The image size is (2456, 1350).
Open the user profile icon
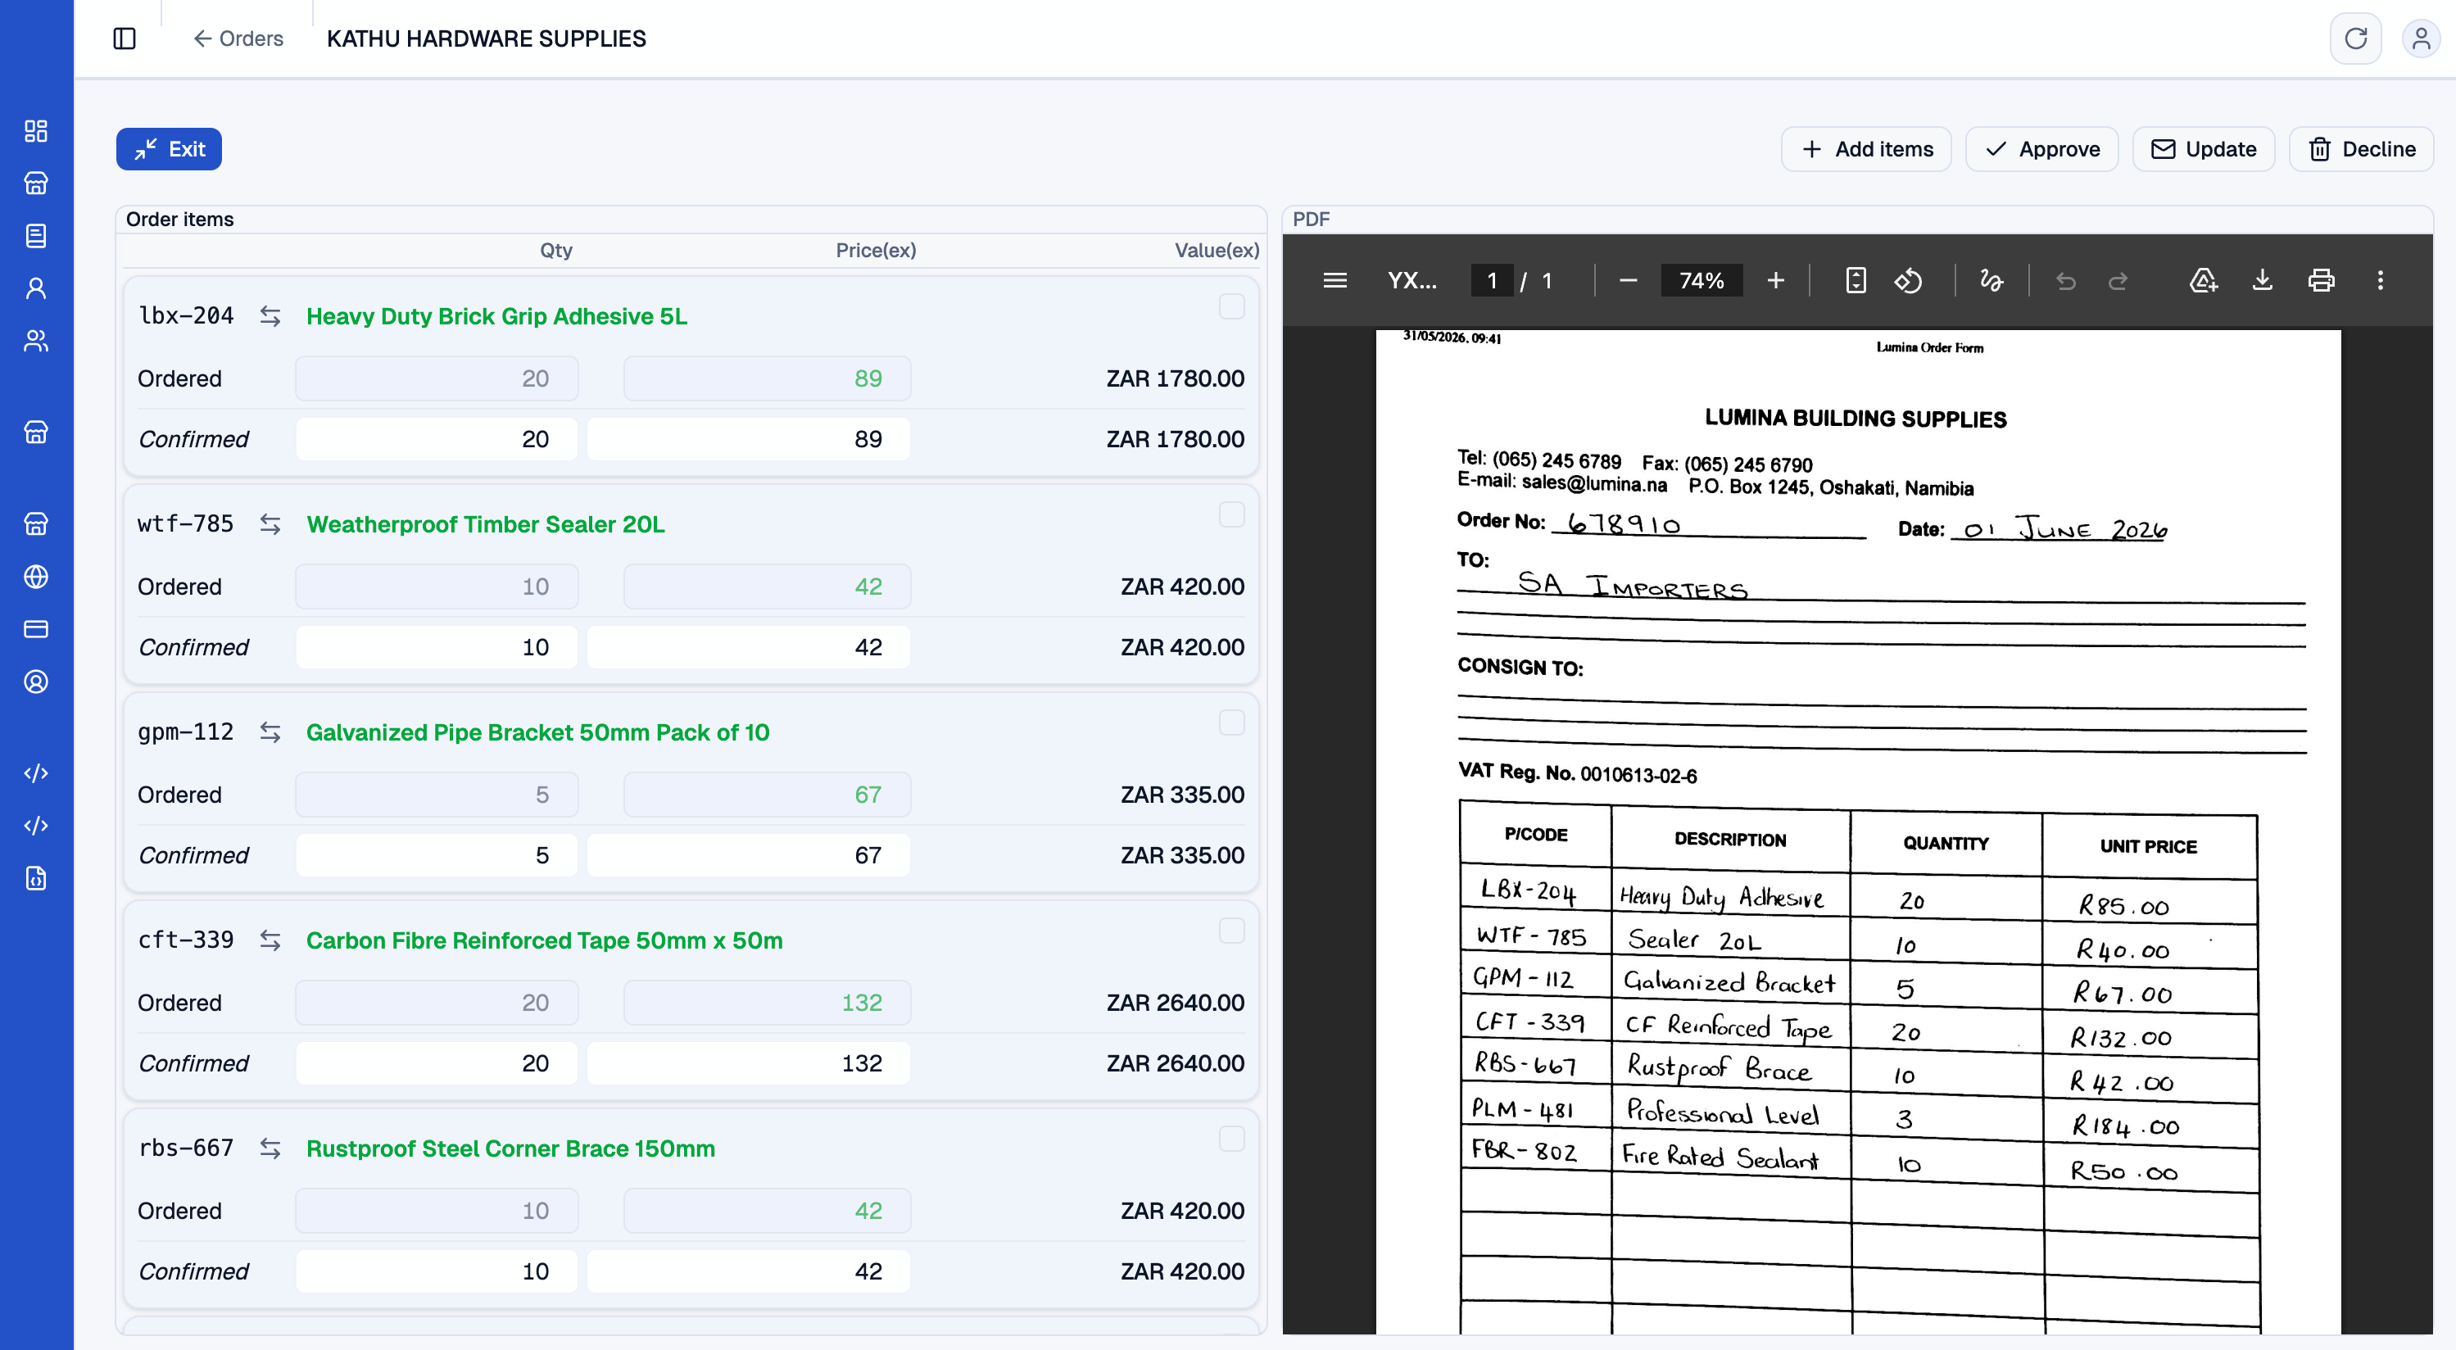click(2420, 39)
